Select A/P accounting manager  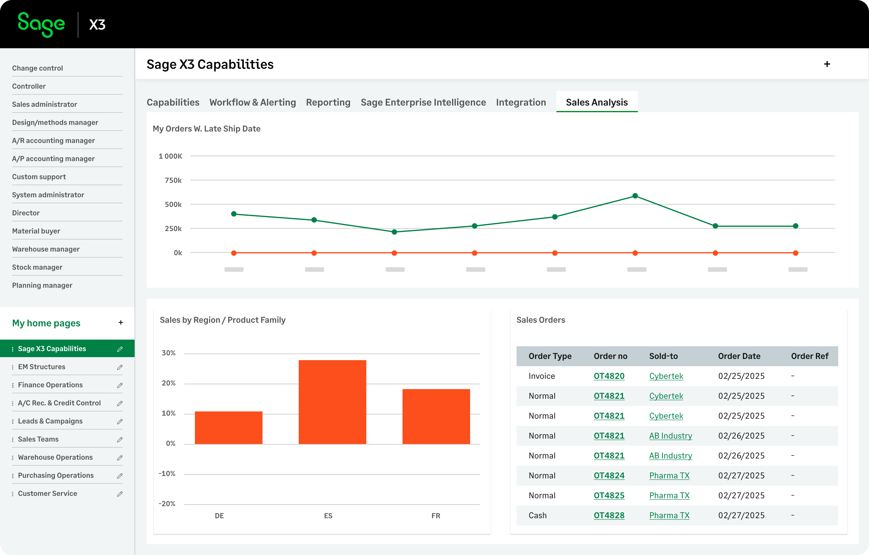[53, 158]
